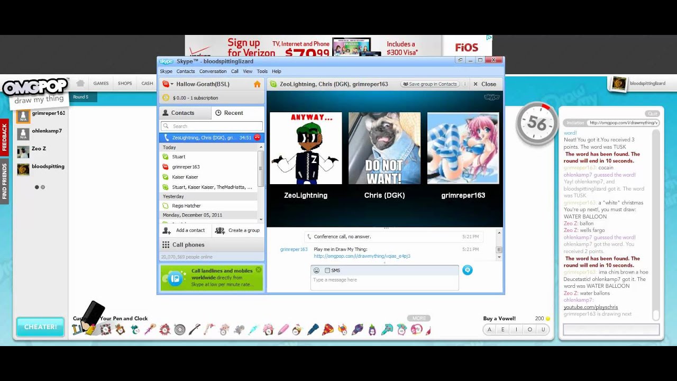Open the GAMES navigation item
This screenshot has height=381, width=677.
coord(101,83)
